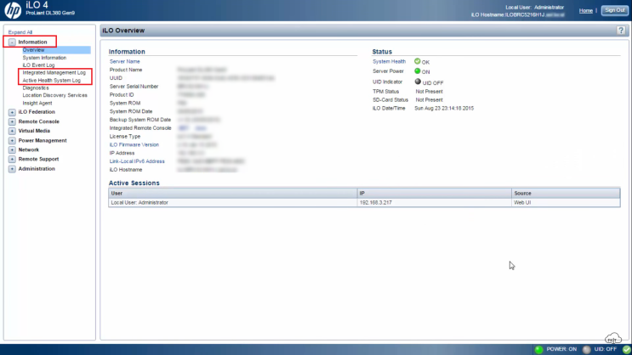Expand the Power Management section
The width and height of the screenshot is (632, 355).
click(x=12, y=140)
